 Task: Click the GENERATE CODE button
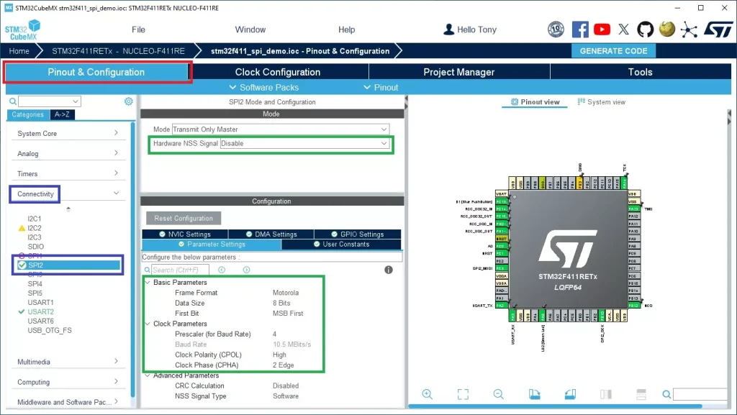(613, 51)
